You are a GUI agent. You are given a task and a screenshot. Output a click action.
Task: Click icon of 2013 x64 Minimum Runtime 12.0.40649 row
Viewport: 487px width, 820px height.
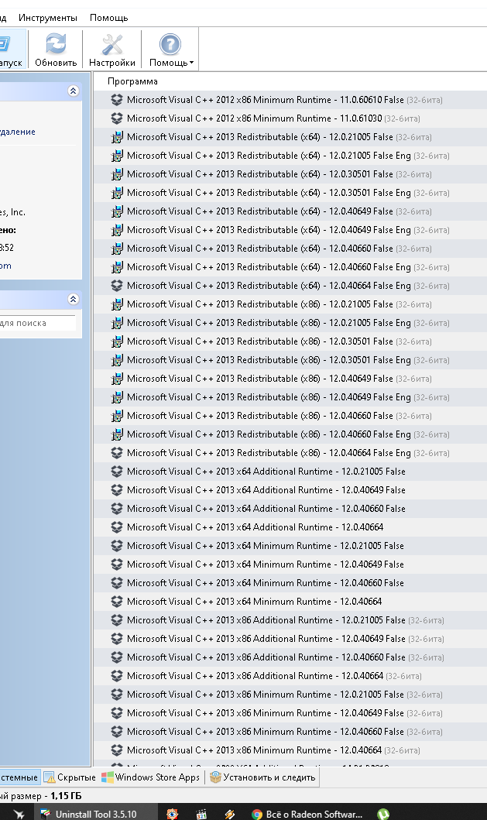click(x=117, y=564)
